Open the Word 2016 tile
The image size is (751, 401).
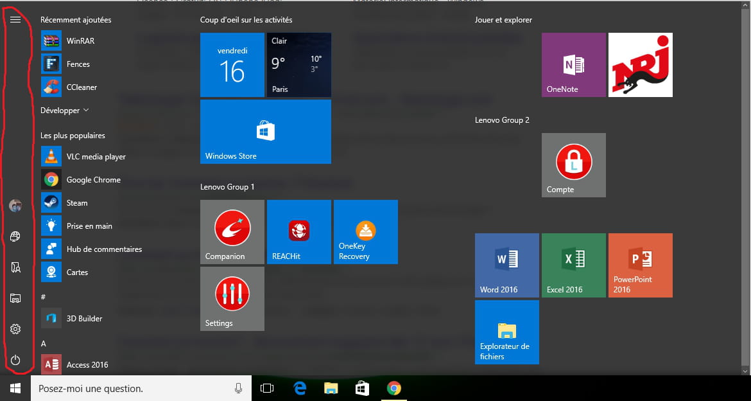(507, 265)
